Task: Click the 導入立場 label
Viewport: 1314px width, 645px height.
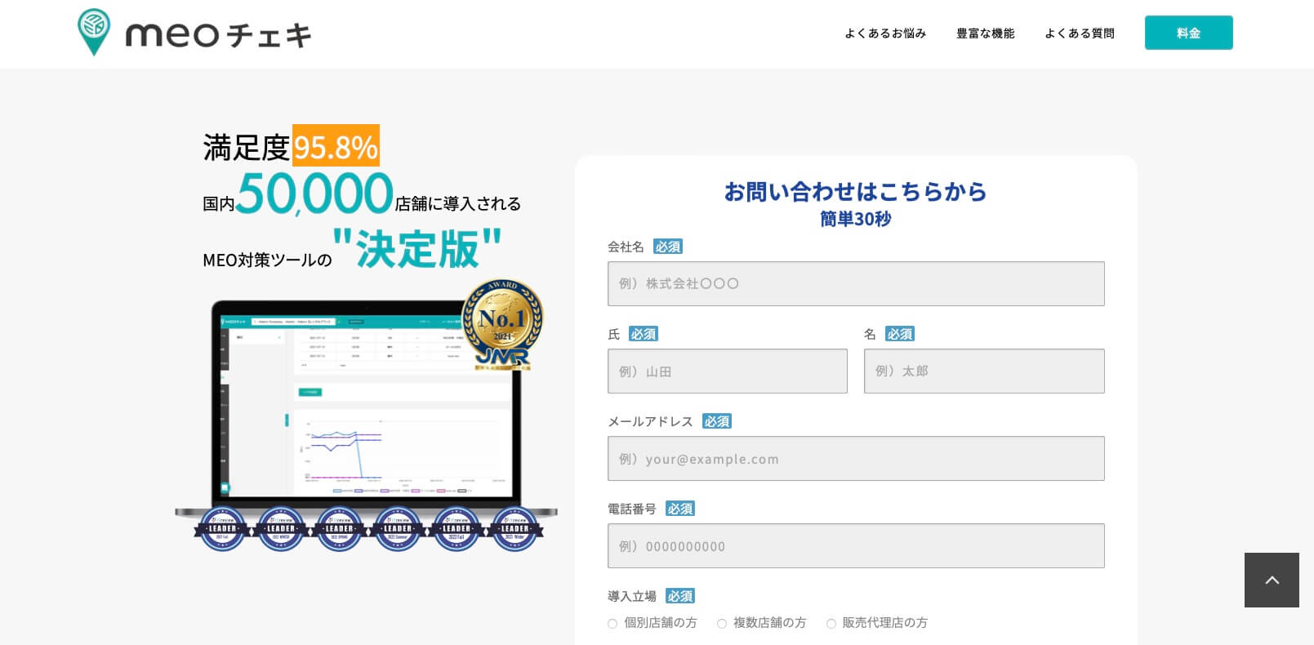Action: coord(632,596)
